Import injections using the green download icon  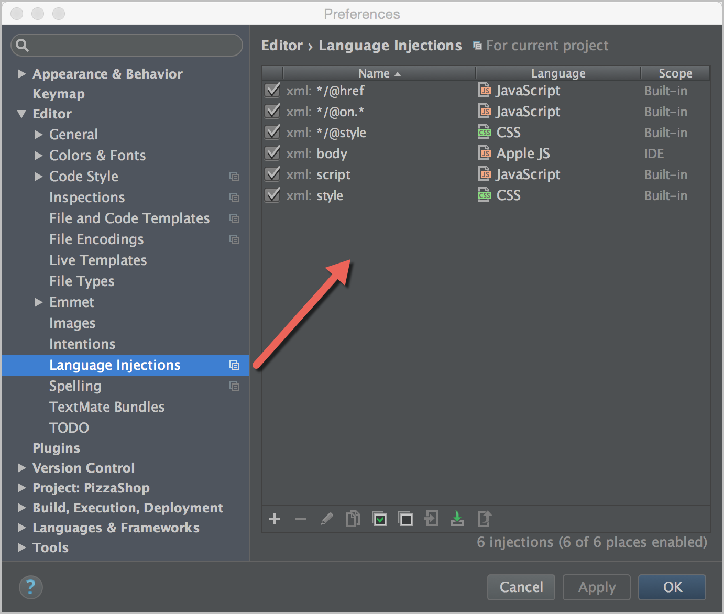(x=457, y=519)
